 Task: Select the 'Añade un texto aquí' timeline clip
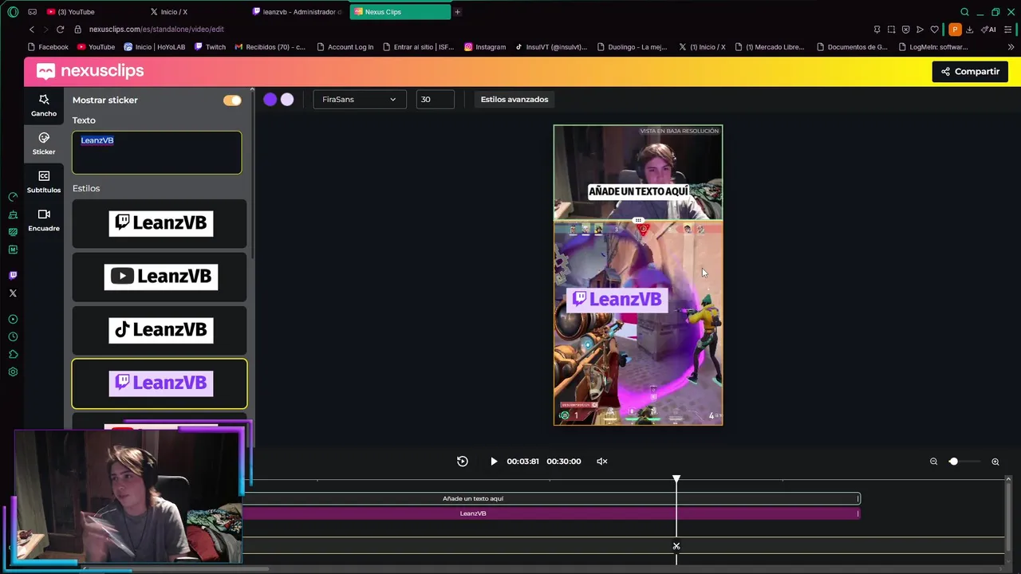(x=551, y=498)
